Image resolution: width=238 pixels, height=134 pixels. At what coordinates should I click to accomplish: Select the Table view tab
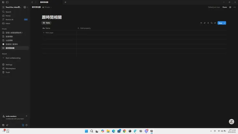click(x=46, y=23)
